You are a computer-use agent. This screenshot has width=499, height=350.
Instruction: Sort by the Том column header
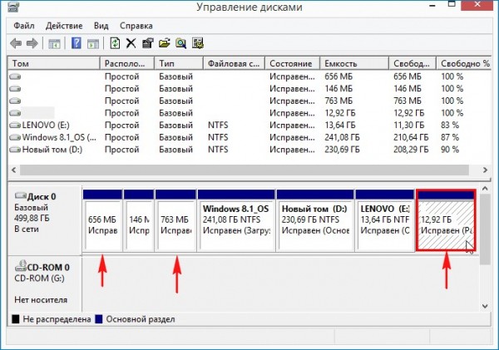(54, 63)
